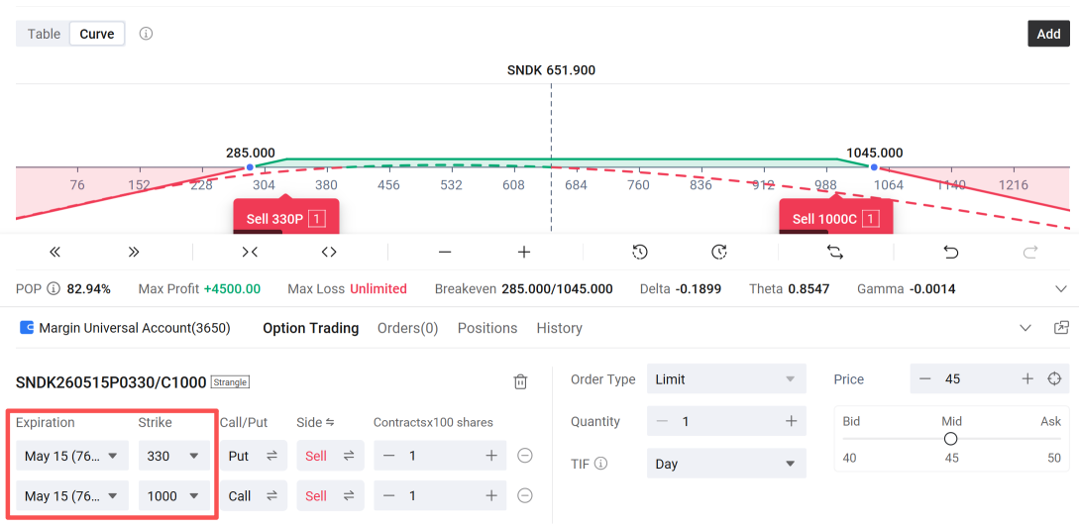This screenshot has height=529, width=1079.
Task: Open Margin Universal Account(3650) selector
Action: point(125,328)
